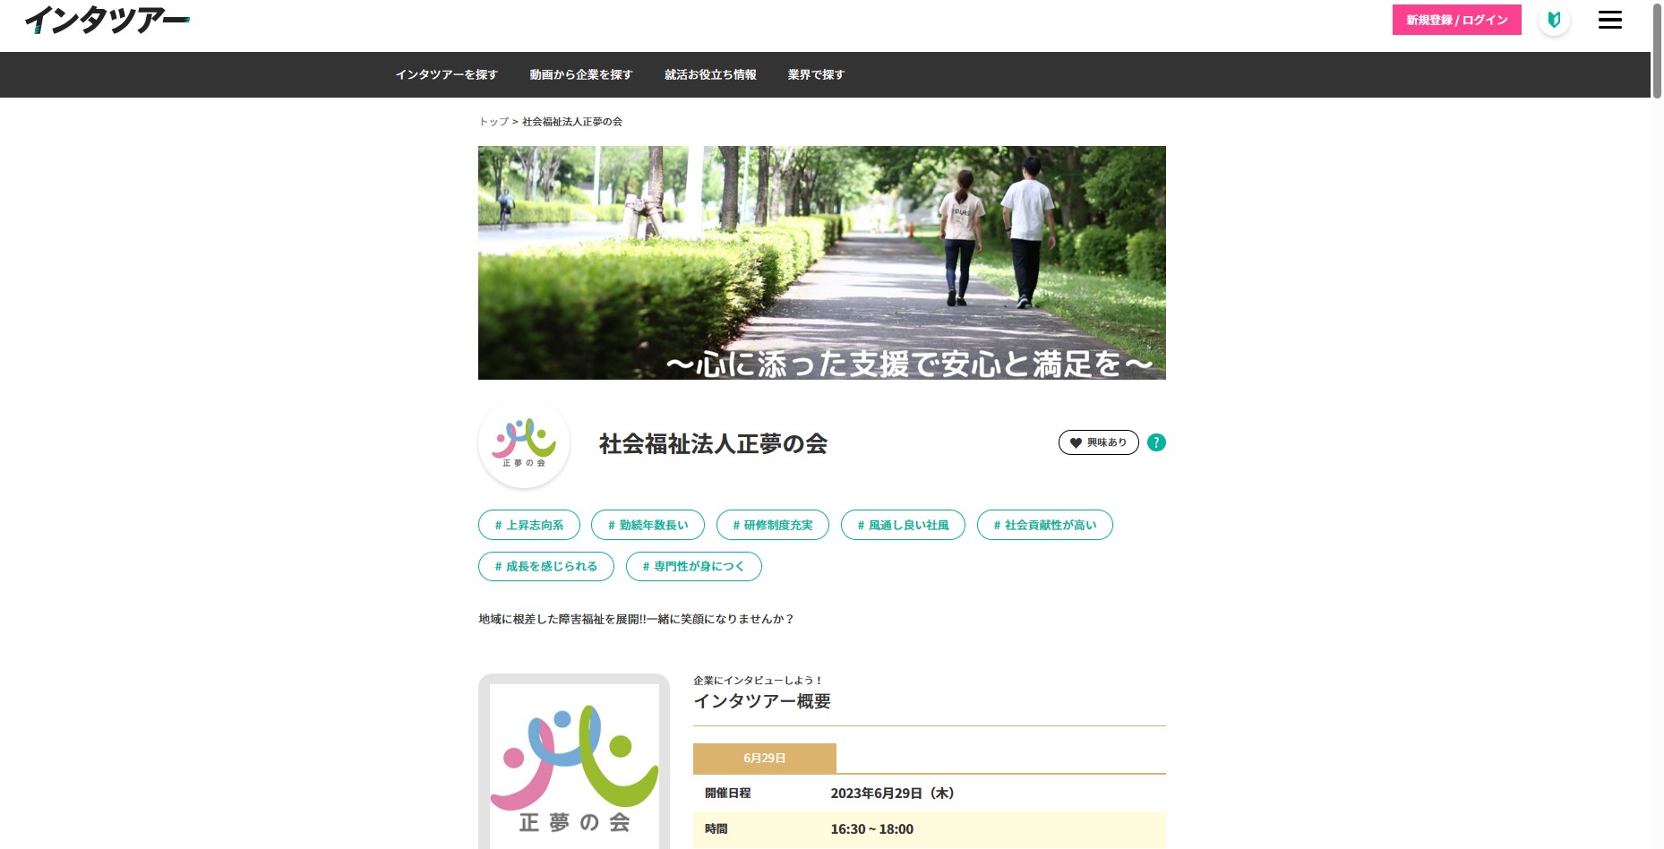Screen dimensions: 1664x849
Task: Select the # 研修制度充実 tag
Action: (x=773, y=525)
